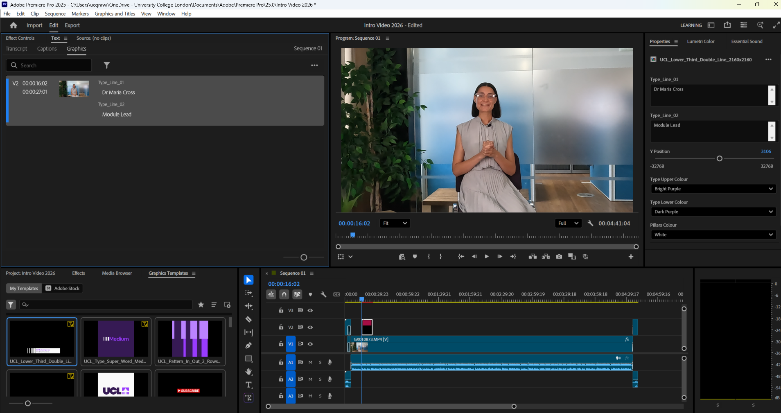Image resolution: width=781 pixels, height=413 pixels.
Task: Open Program monitor panel menu
Action: 387,38
